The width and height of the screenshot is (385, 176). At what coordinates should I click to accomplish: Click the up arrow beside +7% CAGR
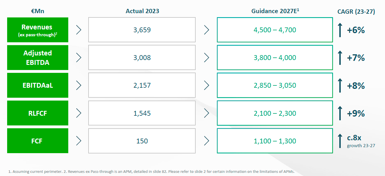click(x=340, y=58)
